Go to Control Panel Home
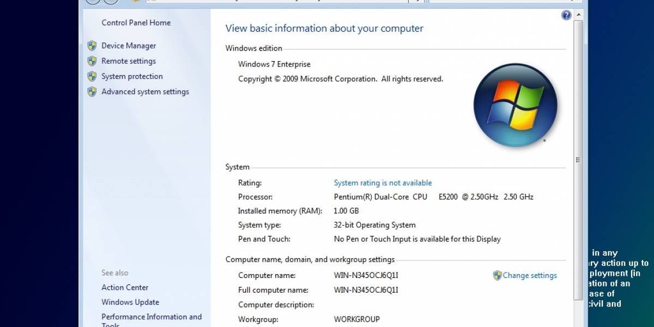Viewport: 654px width, 327px height. point(136,23)
